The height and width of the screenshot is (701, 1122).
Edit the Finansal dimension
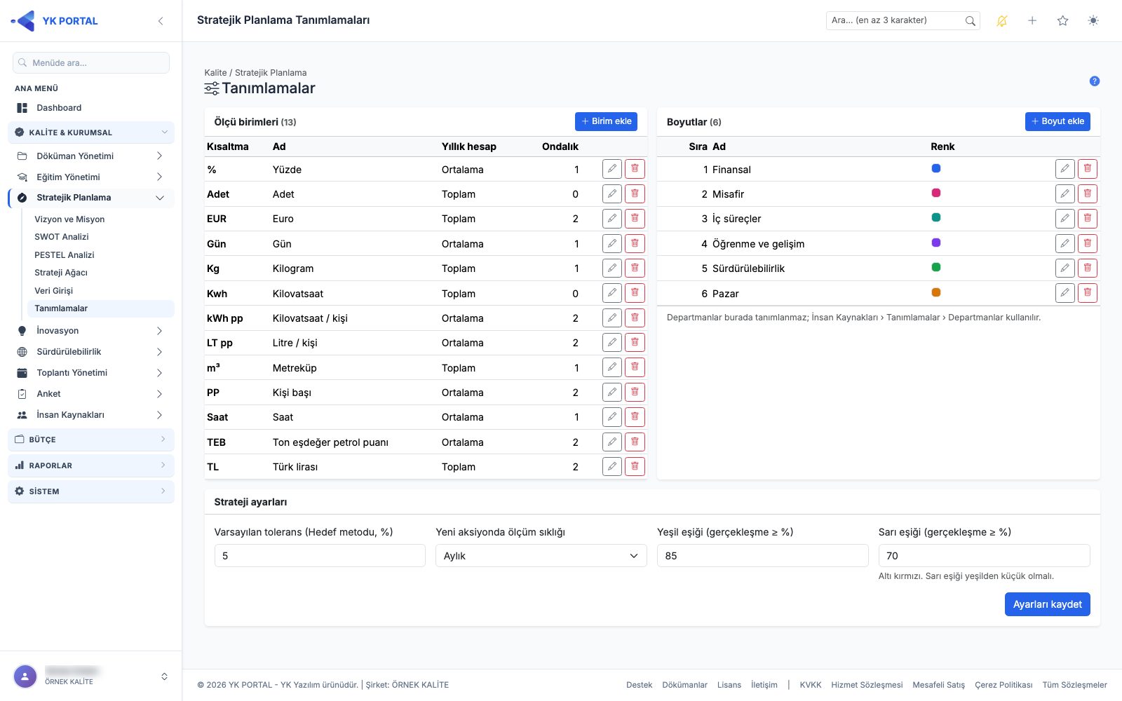pyautogui.click(x=1064, y=169)
